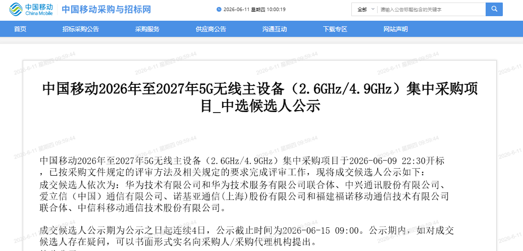Open the 网站声明 menu item
Image resolution: width=523 pixels, height=251 pixels.
(x=396, y=29)
